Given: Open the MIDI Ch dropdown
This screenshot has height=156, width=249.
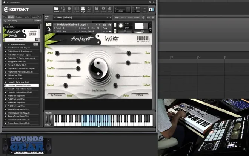Looking at the screenshot, I should tap(65, 31).
